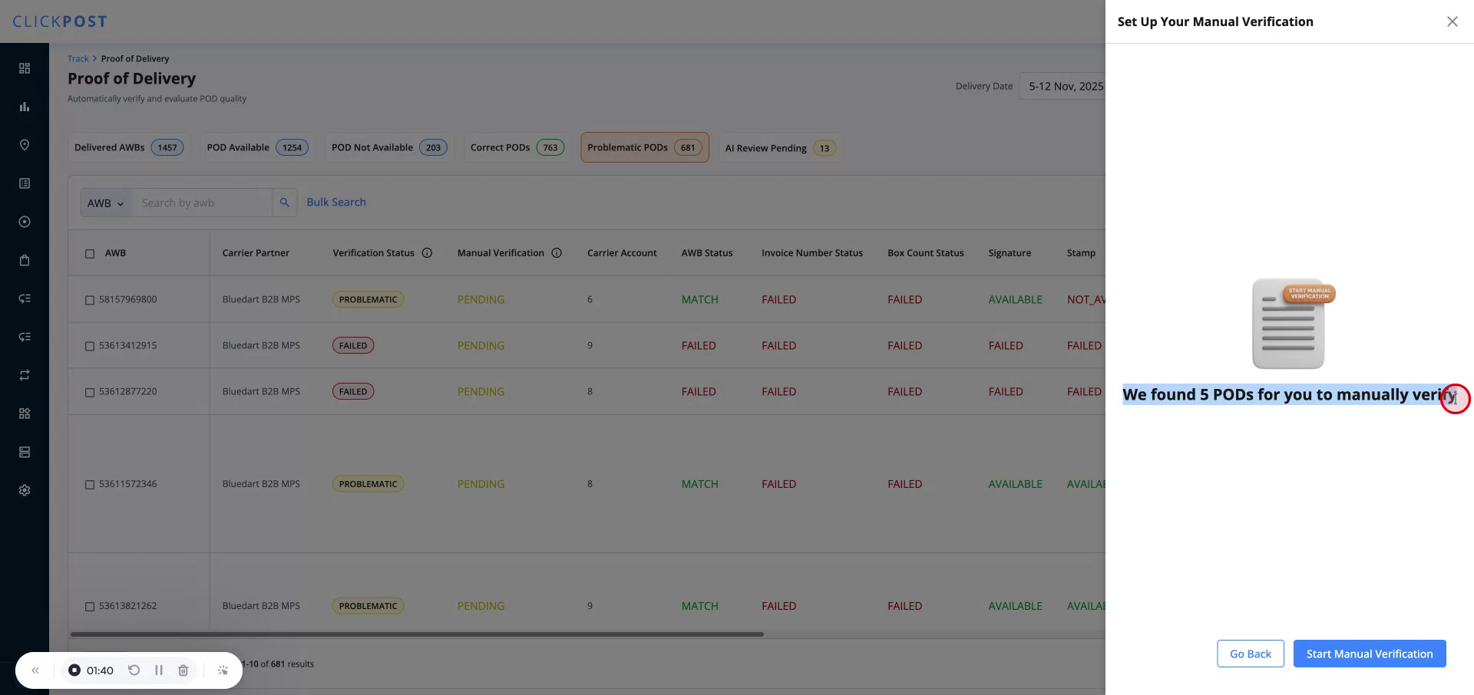Open the dashboard grid icon in sidebar

pos(24,68)
